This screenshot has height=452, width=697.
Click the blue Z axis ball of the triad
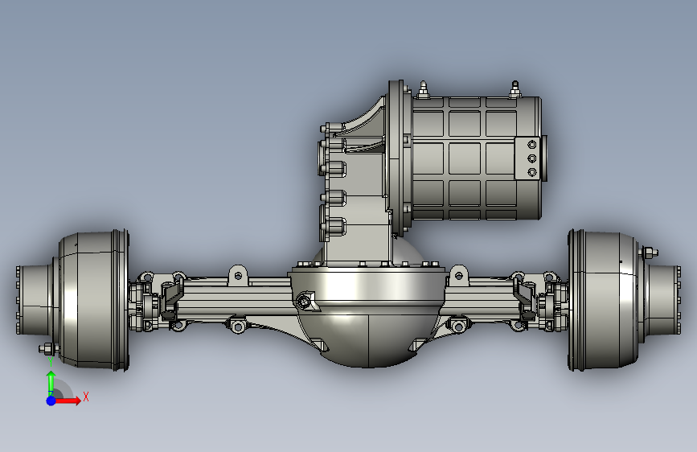[51, 401]
